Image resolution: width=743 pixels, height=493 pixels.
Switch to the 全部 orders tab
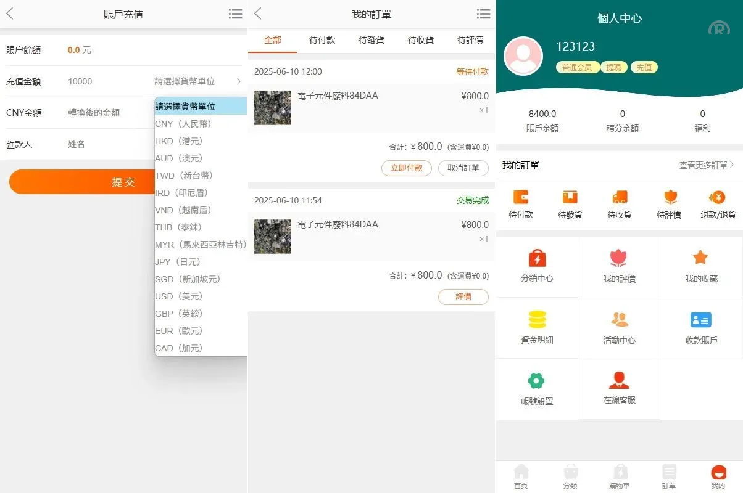(273, 40)
